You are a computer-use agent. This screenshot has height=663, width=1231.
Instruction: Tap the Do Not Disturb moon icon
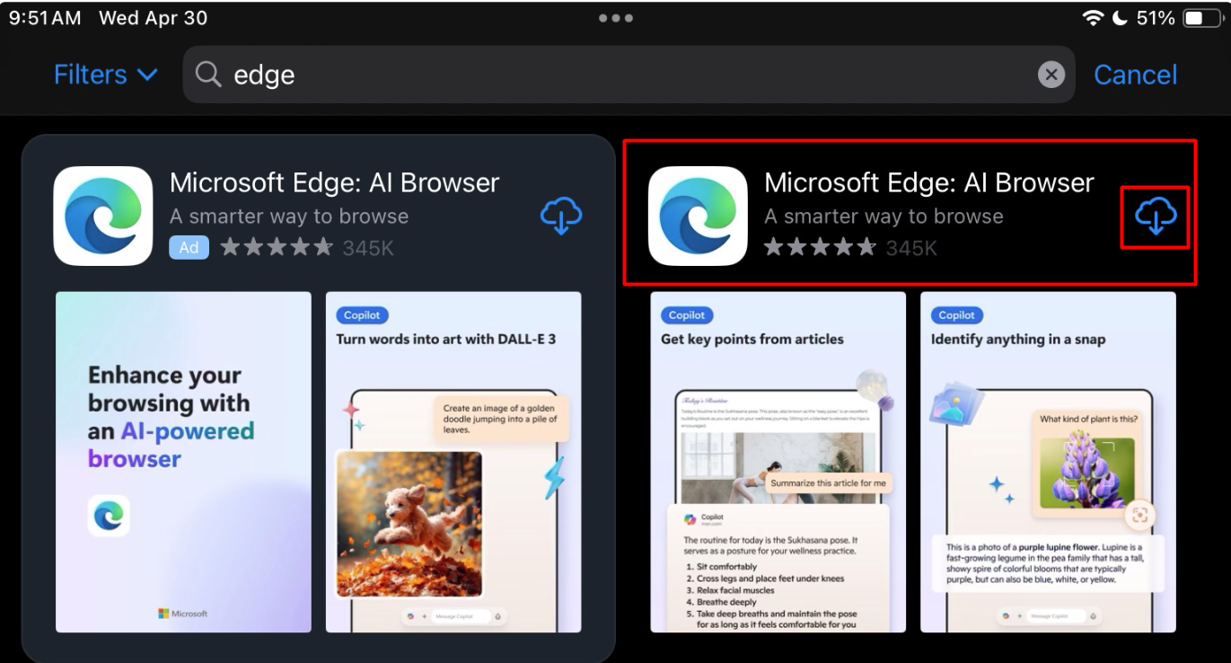pos(1120,18)
